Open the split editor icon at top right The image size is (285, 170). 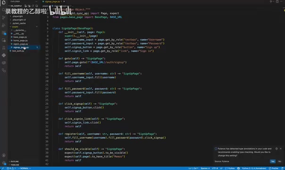point(277,1)
